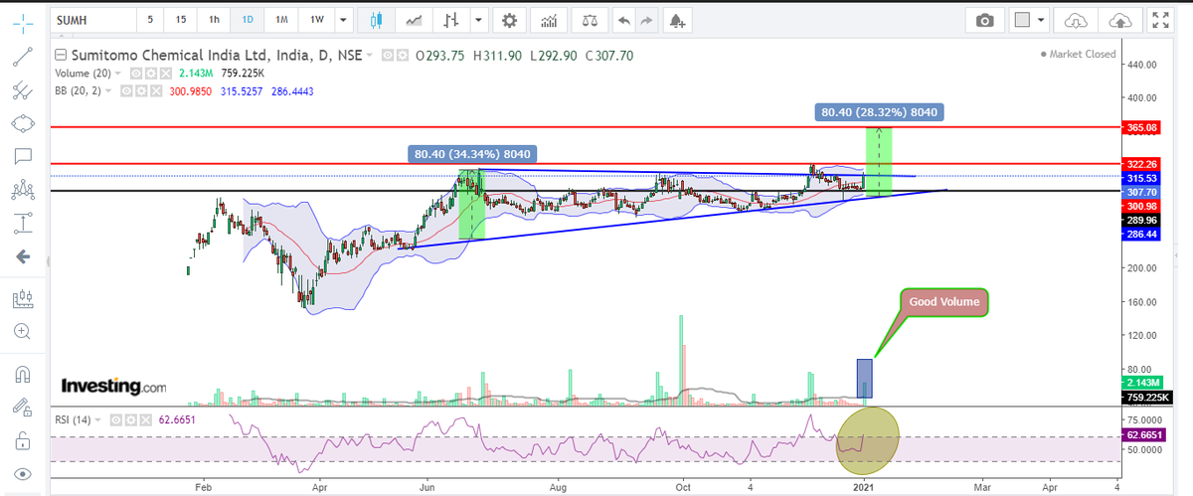
Task: Activate the zoom in tool
Action: click(24, 331)
